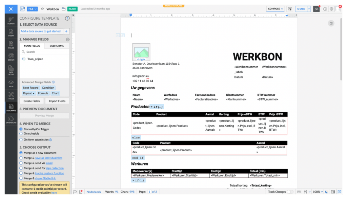Select the Automate sidebar tool
This screenshot has height=199, width=347.
point(11,108)
